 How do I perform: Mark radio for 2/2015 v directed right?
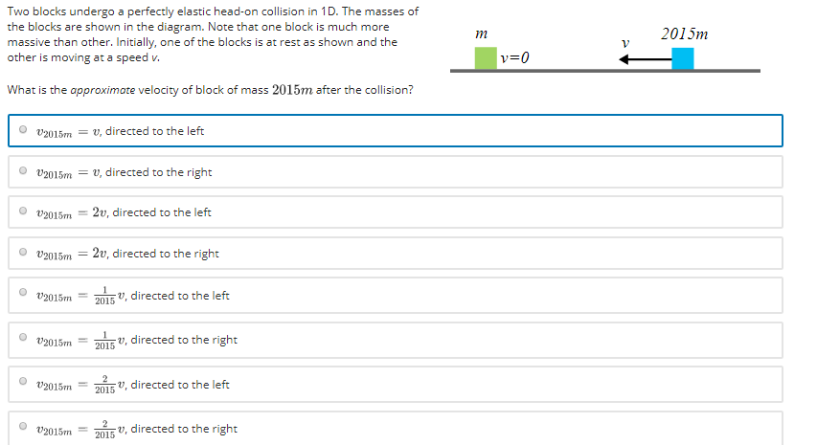coord(21,427)
